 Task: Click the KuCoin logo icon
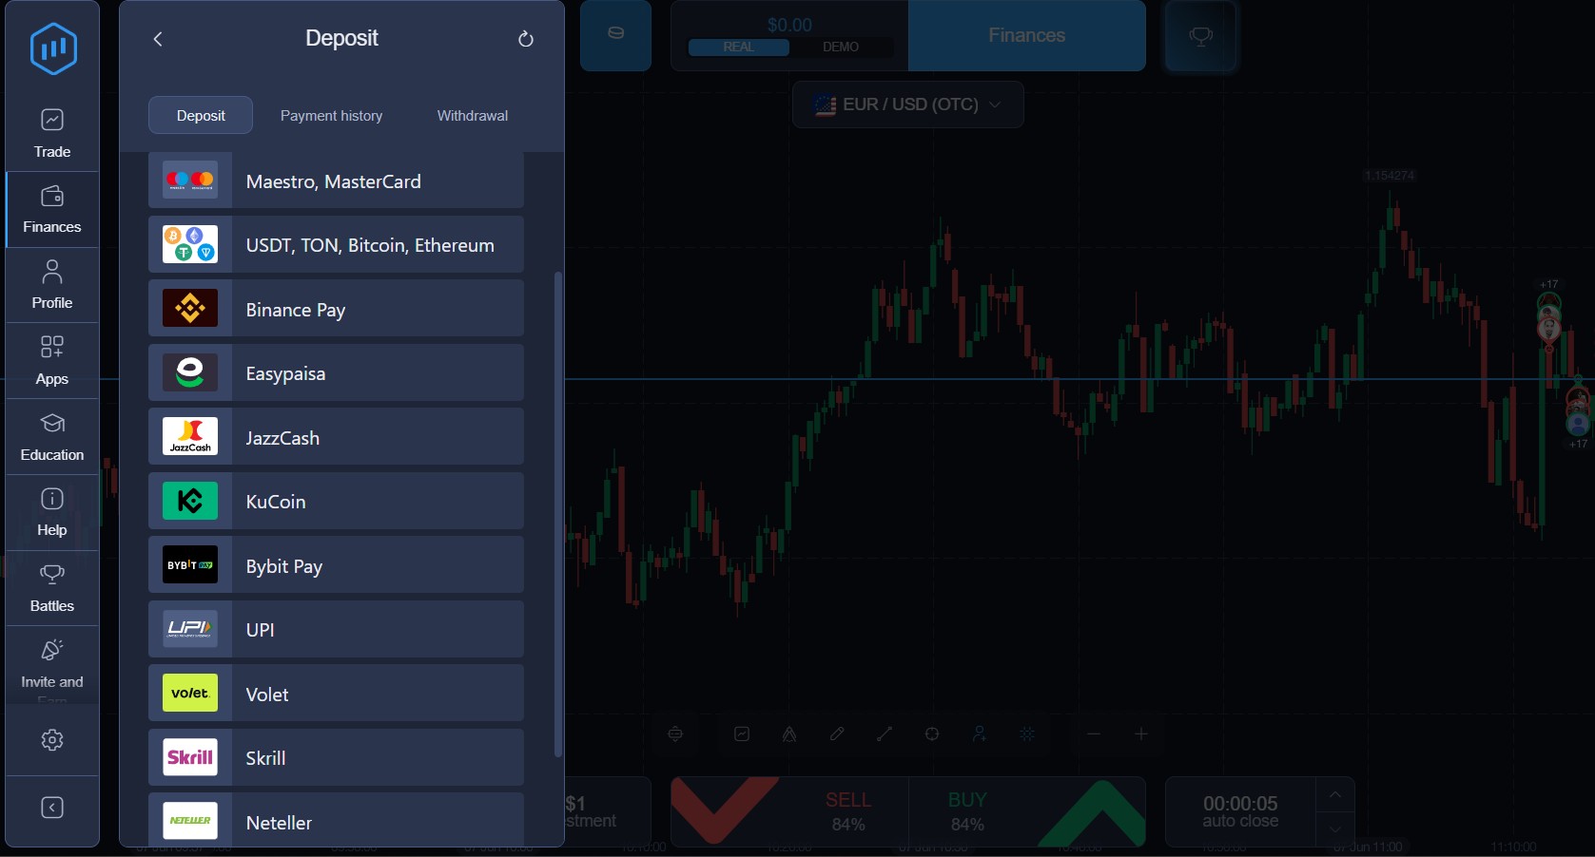pyautogui.click(x=190, y=501)
